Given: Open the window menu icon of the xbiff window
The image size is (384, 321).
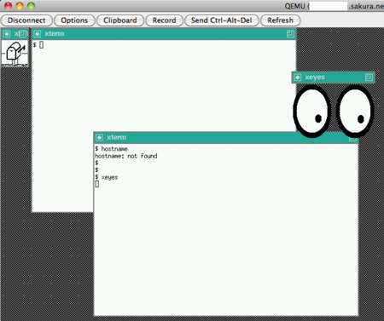Looking at the screenshot, I should (7, 34).
